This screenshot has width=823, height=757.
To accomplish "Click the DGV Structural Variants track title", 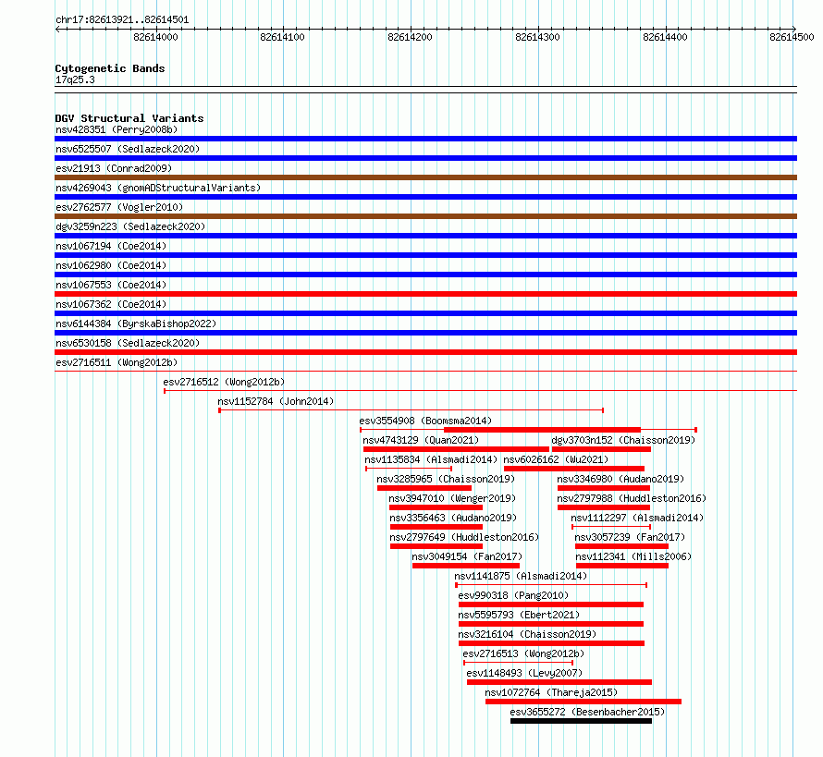I will (129, 118).
